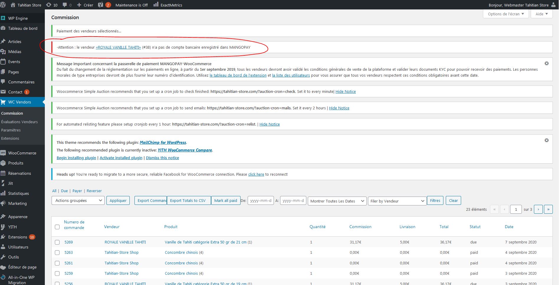The width and height of the screenshot is (559, 285).
Task: Open the ExactMetrics chart icon
Action: tap(156, 5)
